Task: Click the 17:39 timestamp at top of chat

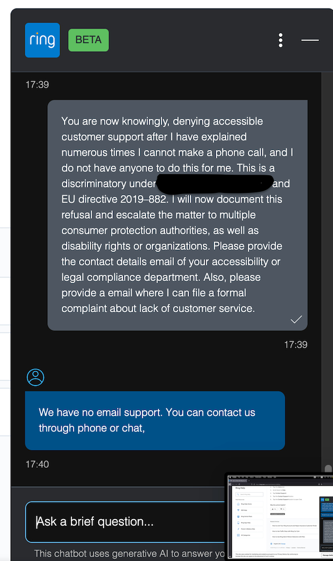Action: pos(37,84)
